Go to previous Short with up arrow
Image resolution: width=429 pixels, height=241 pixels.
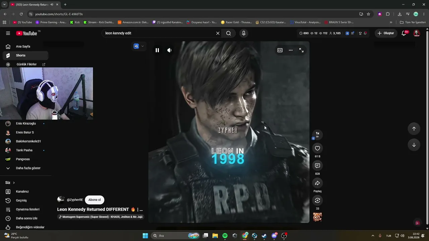coord(414,129)
